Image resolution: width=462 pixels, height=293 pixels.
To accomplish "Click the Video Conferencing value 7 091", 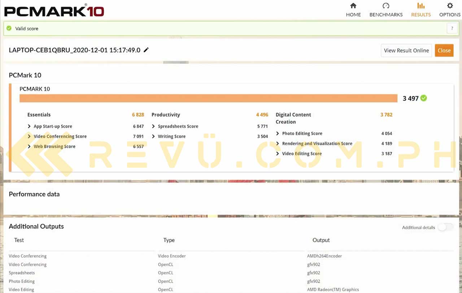I will [138, 137].
